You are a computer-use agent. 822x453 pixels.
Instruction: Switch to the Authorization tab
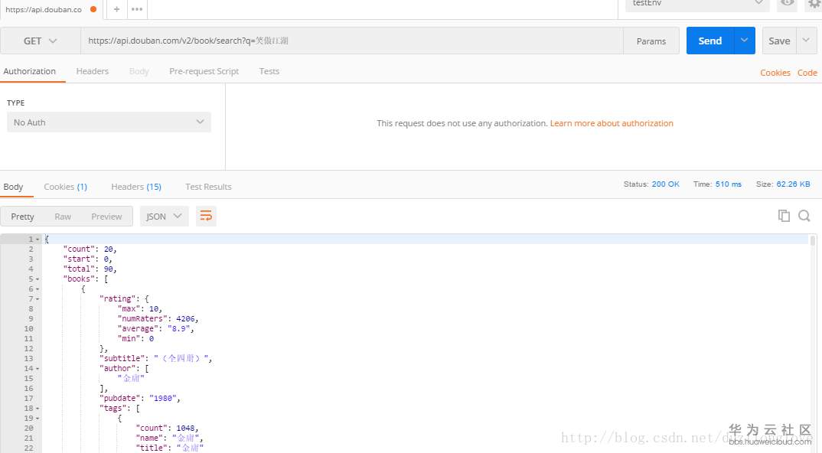point(30,71)
